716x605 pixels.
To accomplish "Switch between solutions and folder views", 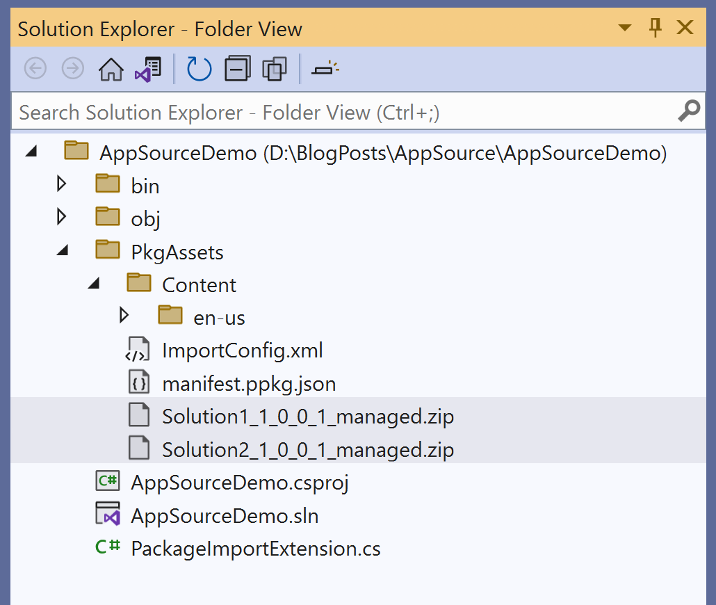I will point(148,69).
